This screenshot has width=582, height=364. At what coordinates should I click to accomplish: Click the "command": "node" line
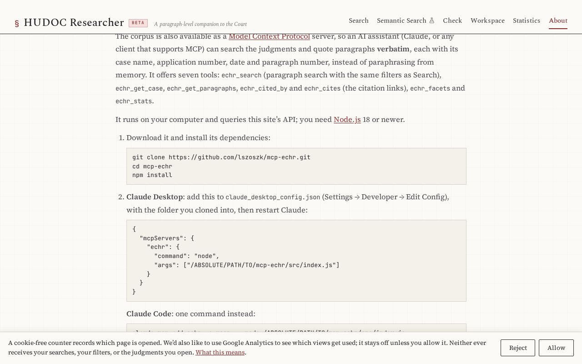[x=187, y=256]
